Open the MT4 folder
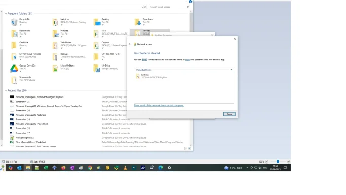The width and height of the screenshot is (346, 195). [97, 34]
